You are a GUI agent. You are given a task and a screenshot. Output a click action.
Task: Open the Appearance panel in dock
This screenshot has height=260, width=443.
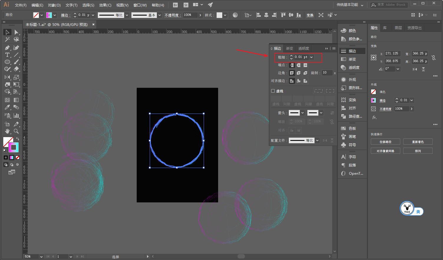(352, 80)
